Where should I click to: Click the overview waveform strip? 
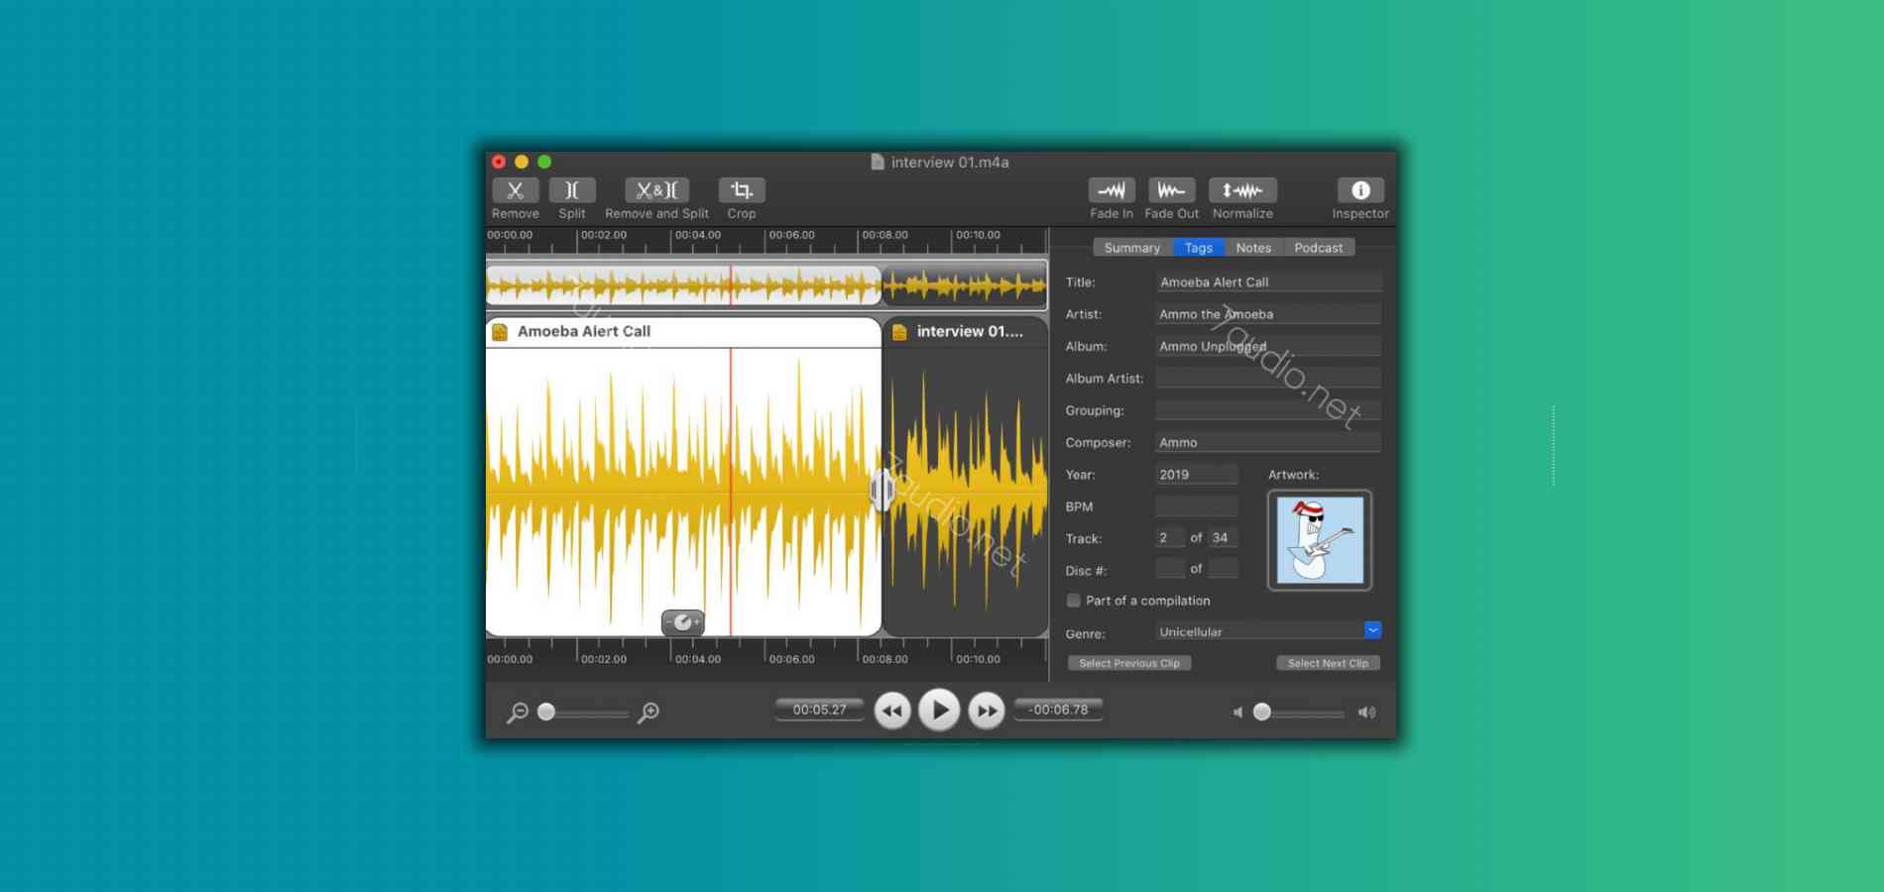pos(766,285)
